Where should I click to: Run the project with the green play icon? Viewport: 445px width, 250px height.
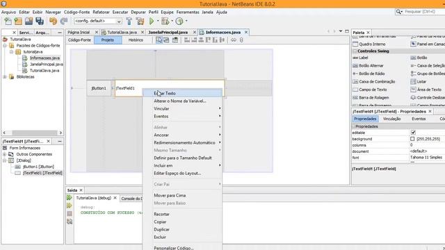pos(152,21)
